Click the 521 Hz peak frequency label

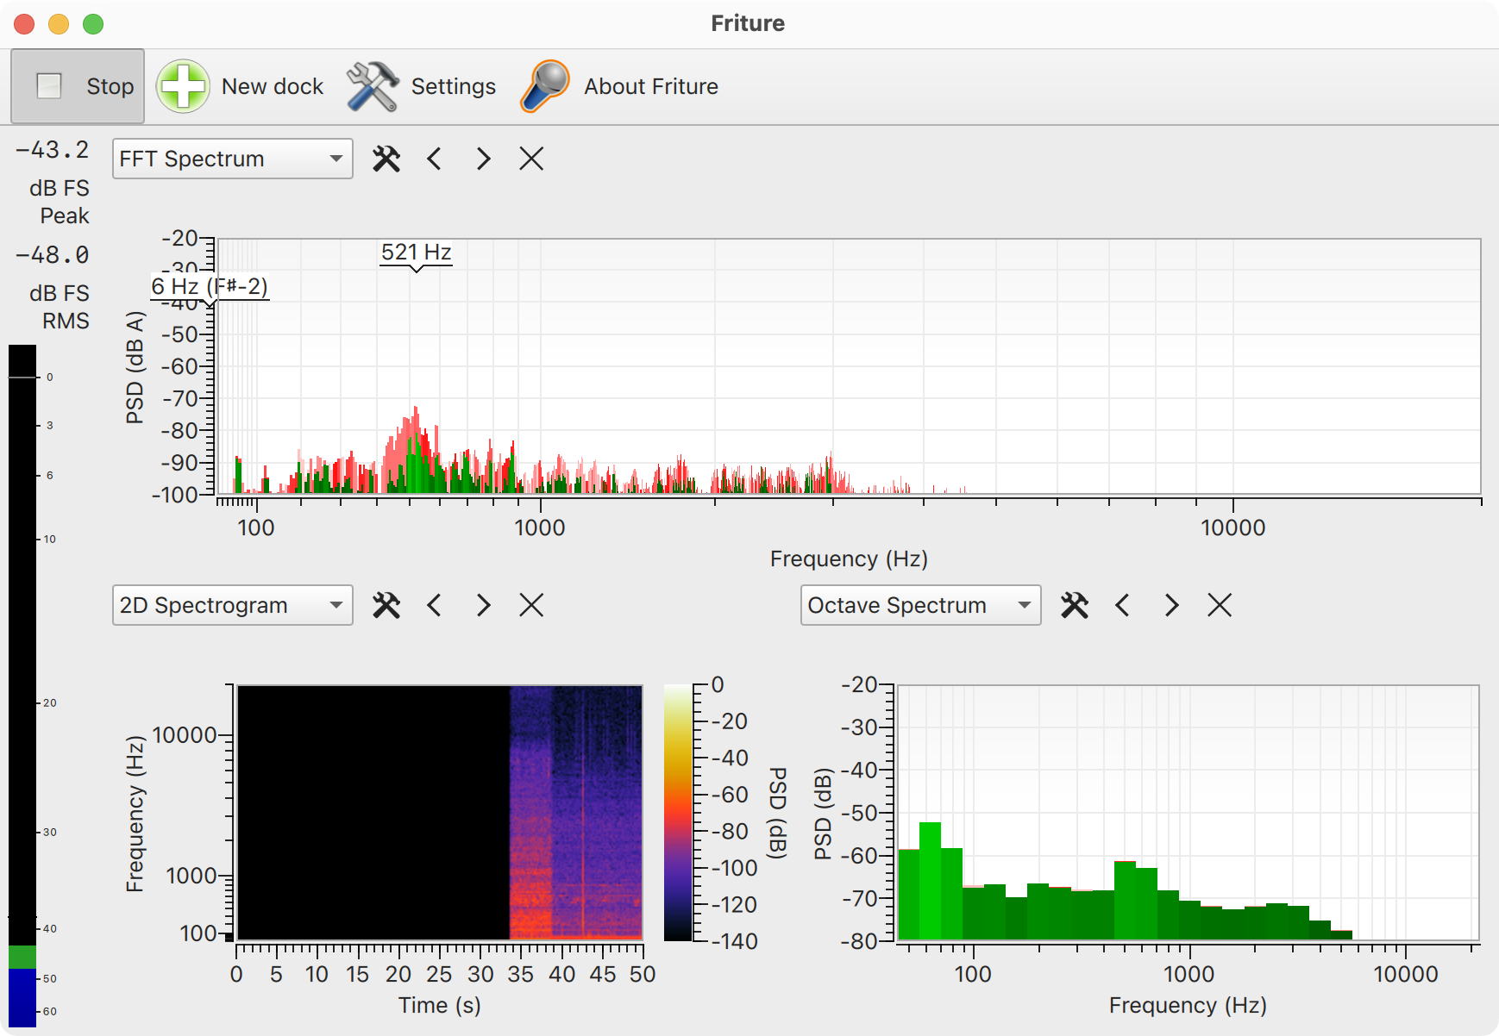417,253
